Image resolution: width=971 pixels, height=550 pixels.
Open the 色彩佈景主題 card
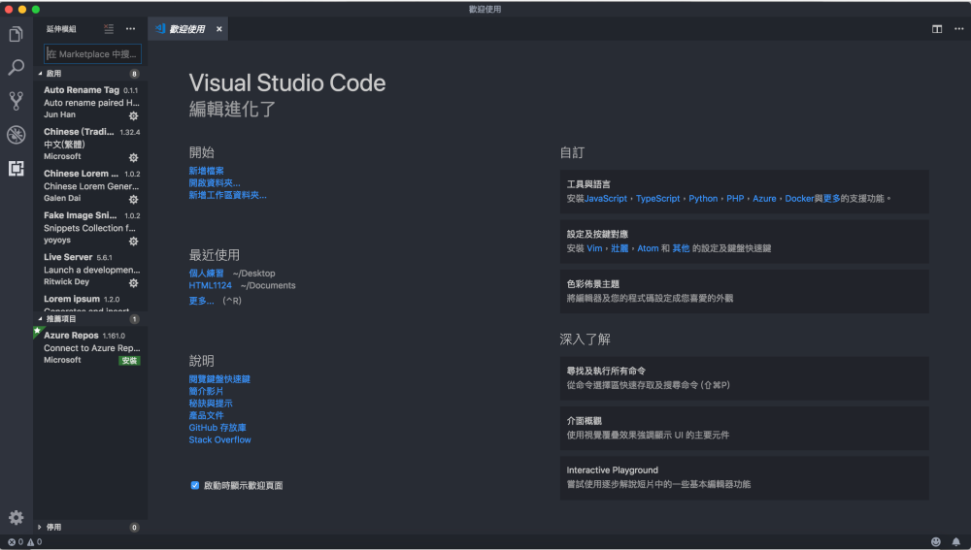[744, 291]
